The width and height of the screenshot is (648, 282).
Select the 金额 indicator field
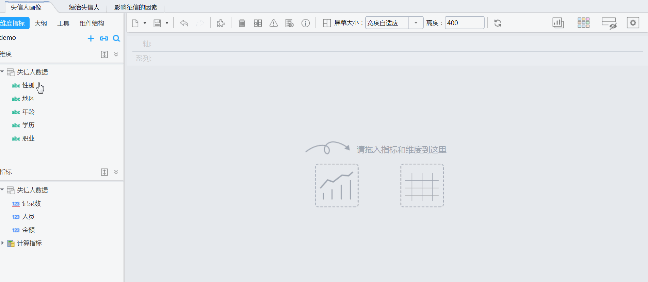(28, 230)
